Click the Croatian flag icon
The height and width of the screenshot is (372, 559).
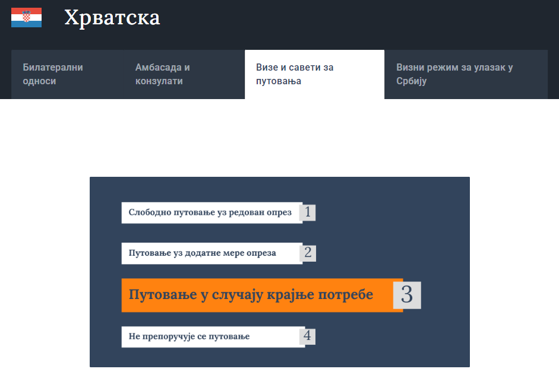click(26, 18)
